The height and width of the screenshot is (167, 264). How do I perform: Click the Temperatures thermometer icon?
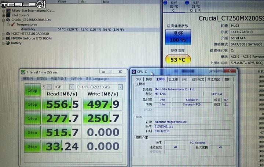13,24
